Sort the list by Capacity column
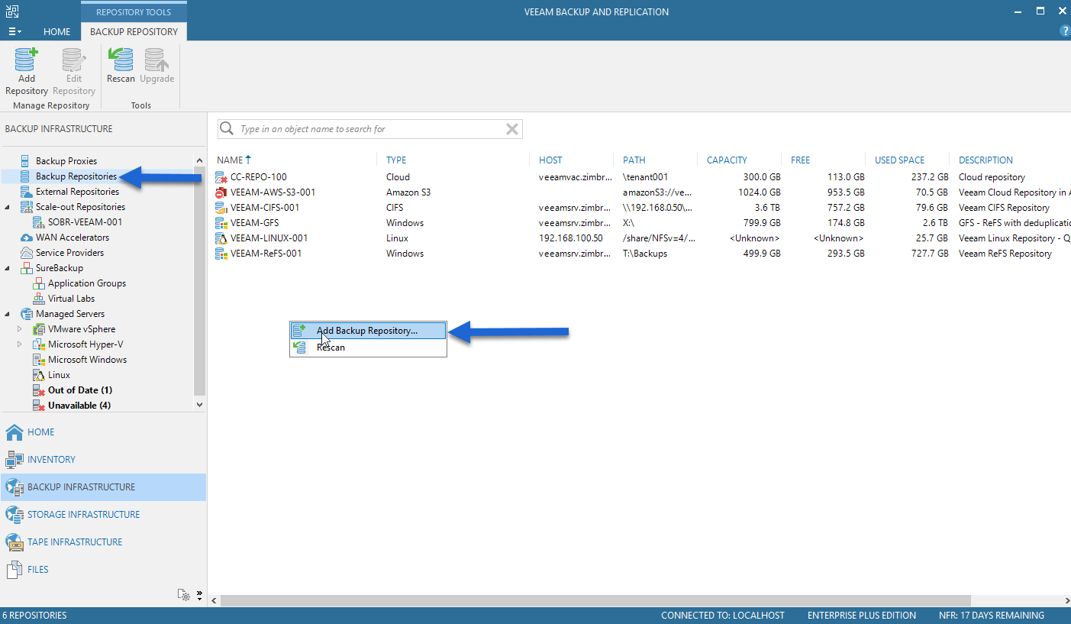Viewport: 1071px width, 624px height. click(x=727, y=160)
